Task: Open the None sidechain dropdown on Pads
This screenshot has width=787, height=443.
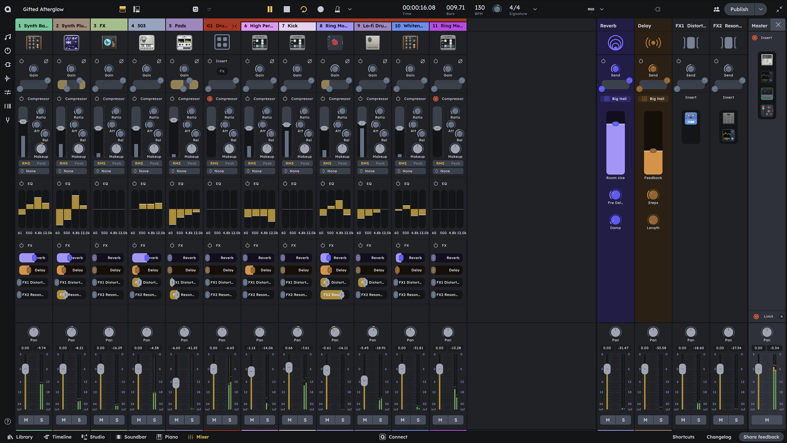Action: click(x=184, y=171)
